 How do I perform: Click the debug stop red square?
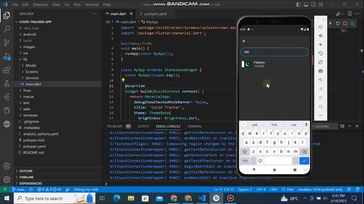tap(345, 23)
